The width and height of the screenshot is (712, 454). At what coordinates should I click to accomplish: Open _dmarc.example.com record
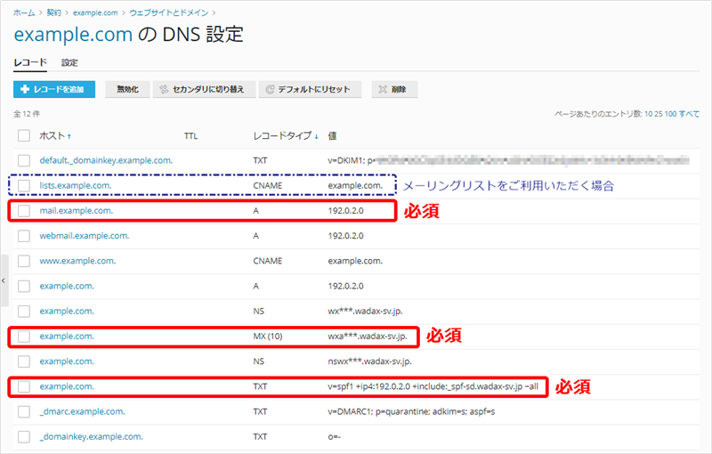[82, 411]
